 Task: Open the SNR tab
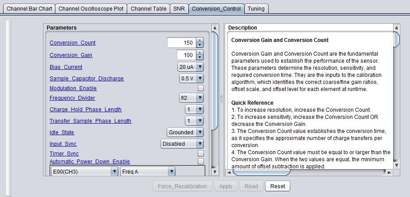(x=179, y=8)
